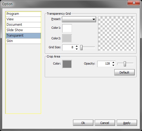The height and width of the screenshot is (131, 142).
Task: Select the View category
Action: (x=23, y=19)
